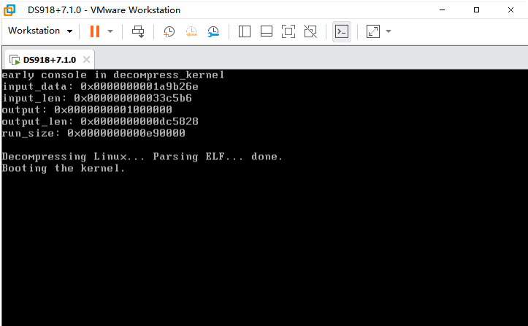Maximize the VMware Workstation window

tap(477, 10)
